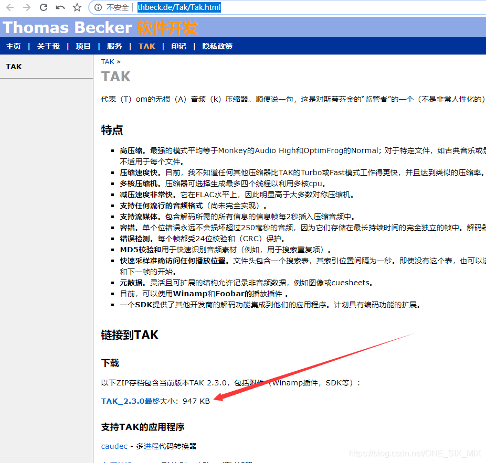Screen dimensions: 486x463
Task: Click the 软件开发 orange header text
Action: click(x=167, y=28)
